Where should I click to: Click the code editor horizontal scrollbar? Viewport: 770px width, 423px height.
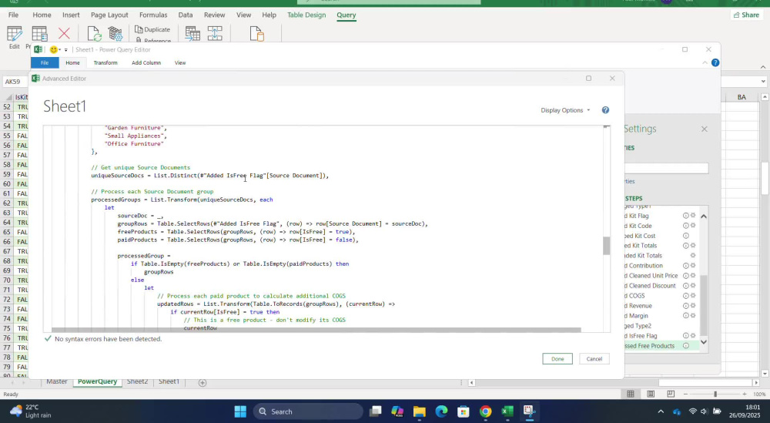click(316, 330)
